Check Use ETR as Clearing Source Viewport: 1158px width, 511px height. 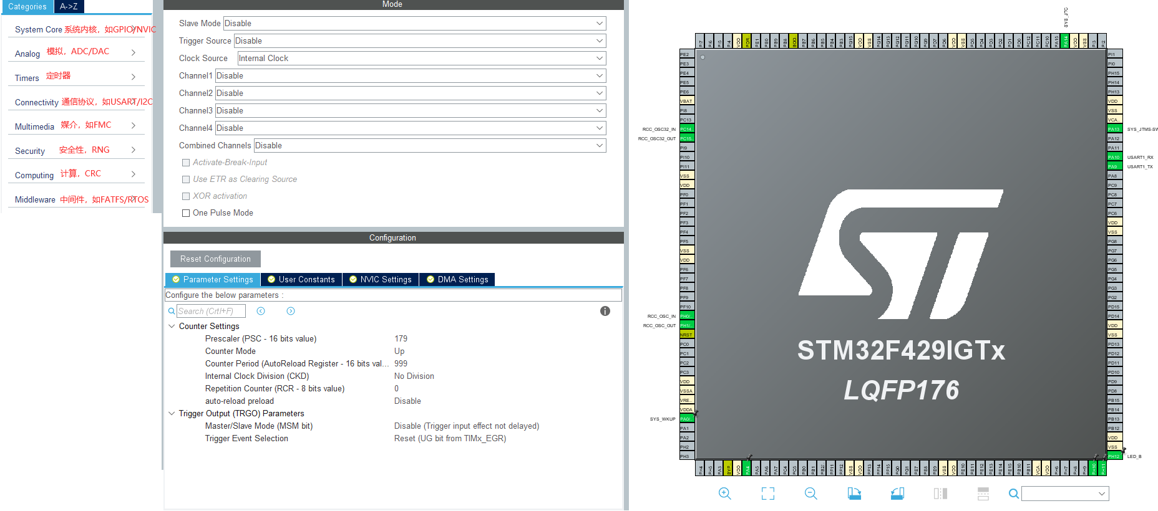[x=186, y=179]
